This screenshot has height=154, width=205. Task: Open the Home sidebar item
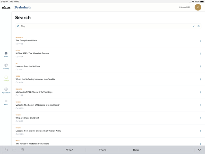coord(6,54)
